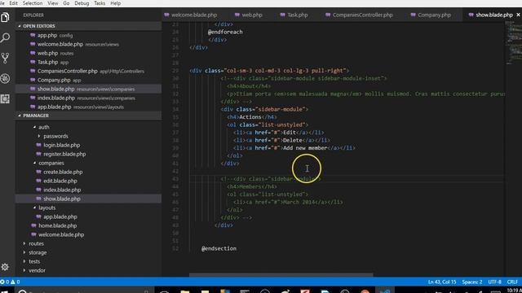Screen dimensions: 522x293
Task: Open Task.php in Open Editors
Action: [89, 62]
